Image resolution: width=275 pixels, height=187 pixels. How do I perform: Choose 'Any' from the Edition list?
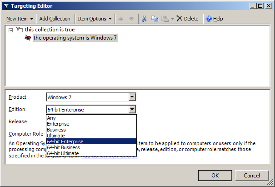tap(51, 118)
